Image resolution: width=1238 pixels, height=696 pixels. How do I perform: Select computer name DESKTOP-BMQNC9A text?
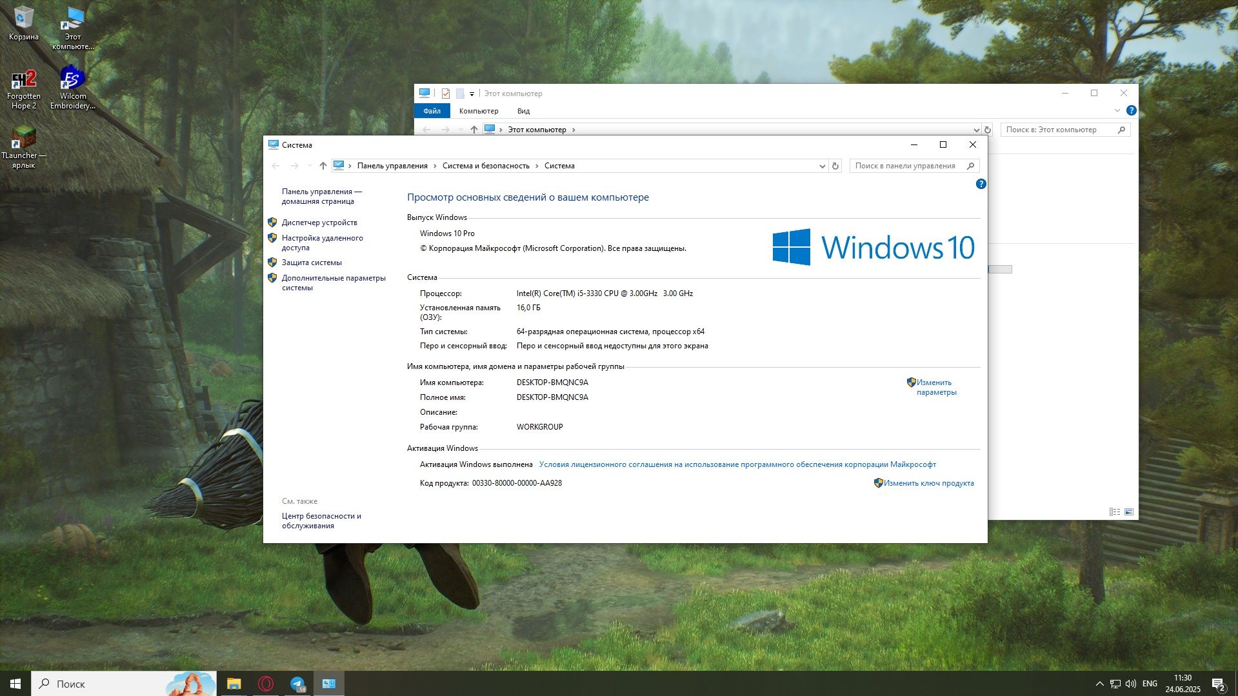(552, 383)
